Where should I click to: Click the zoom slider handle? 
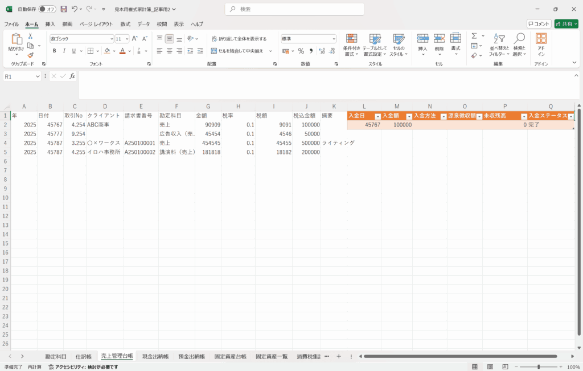click(x=539, y=367)
